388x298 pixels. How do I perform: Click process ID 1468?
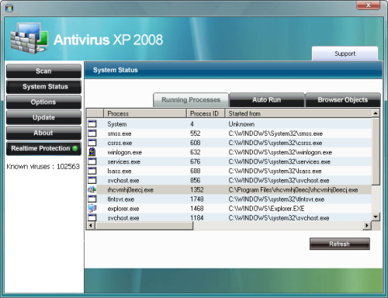coord(196,208)
